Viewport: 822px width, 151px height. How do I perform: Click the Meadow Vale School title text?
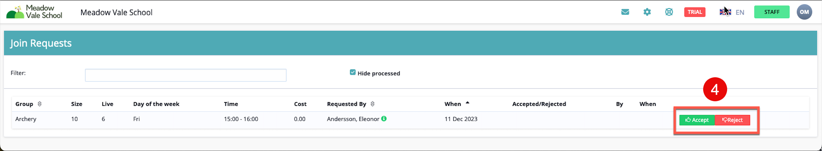(116, 13)
